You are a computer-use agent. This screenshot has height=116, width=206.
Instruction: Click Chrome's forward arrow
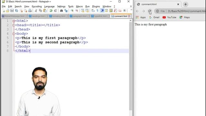coord(143,11)
